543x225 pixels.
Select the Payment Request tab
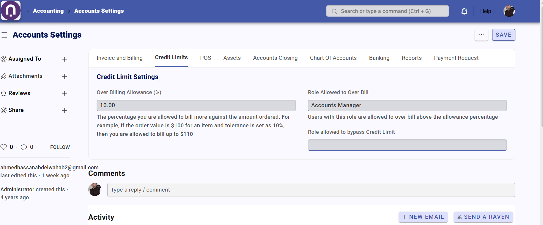point(456,58)
